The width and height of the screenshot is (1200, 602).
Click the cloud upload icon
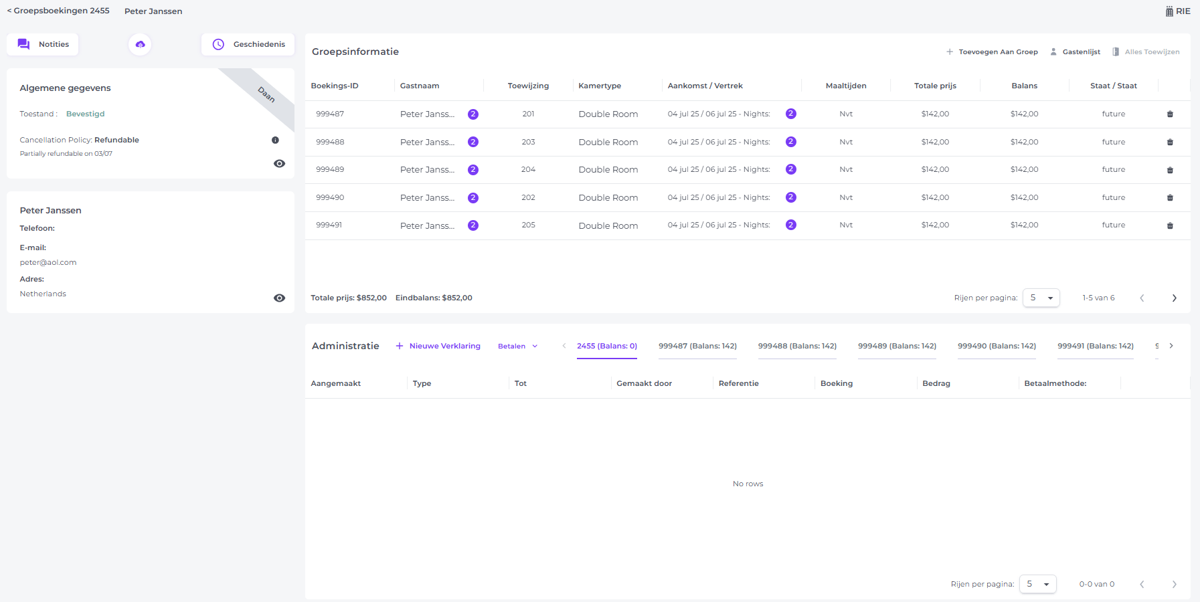point(140,44)
